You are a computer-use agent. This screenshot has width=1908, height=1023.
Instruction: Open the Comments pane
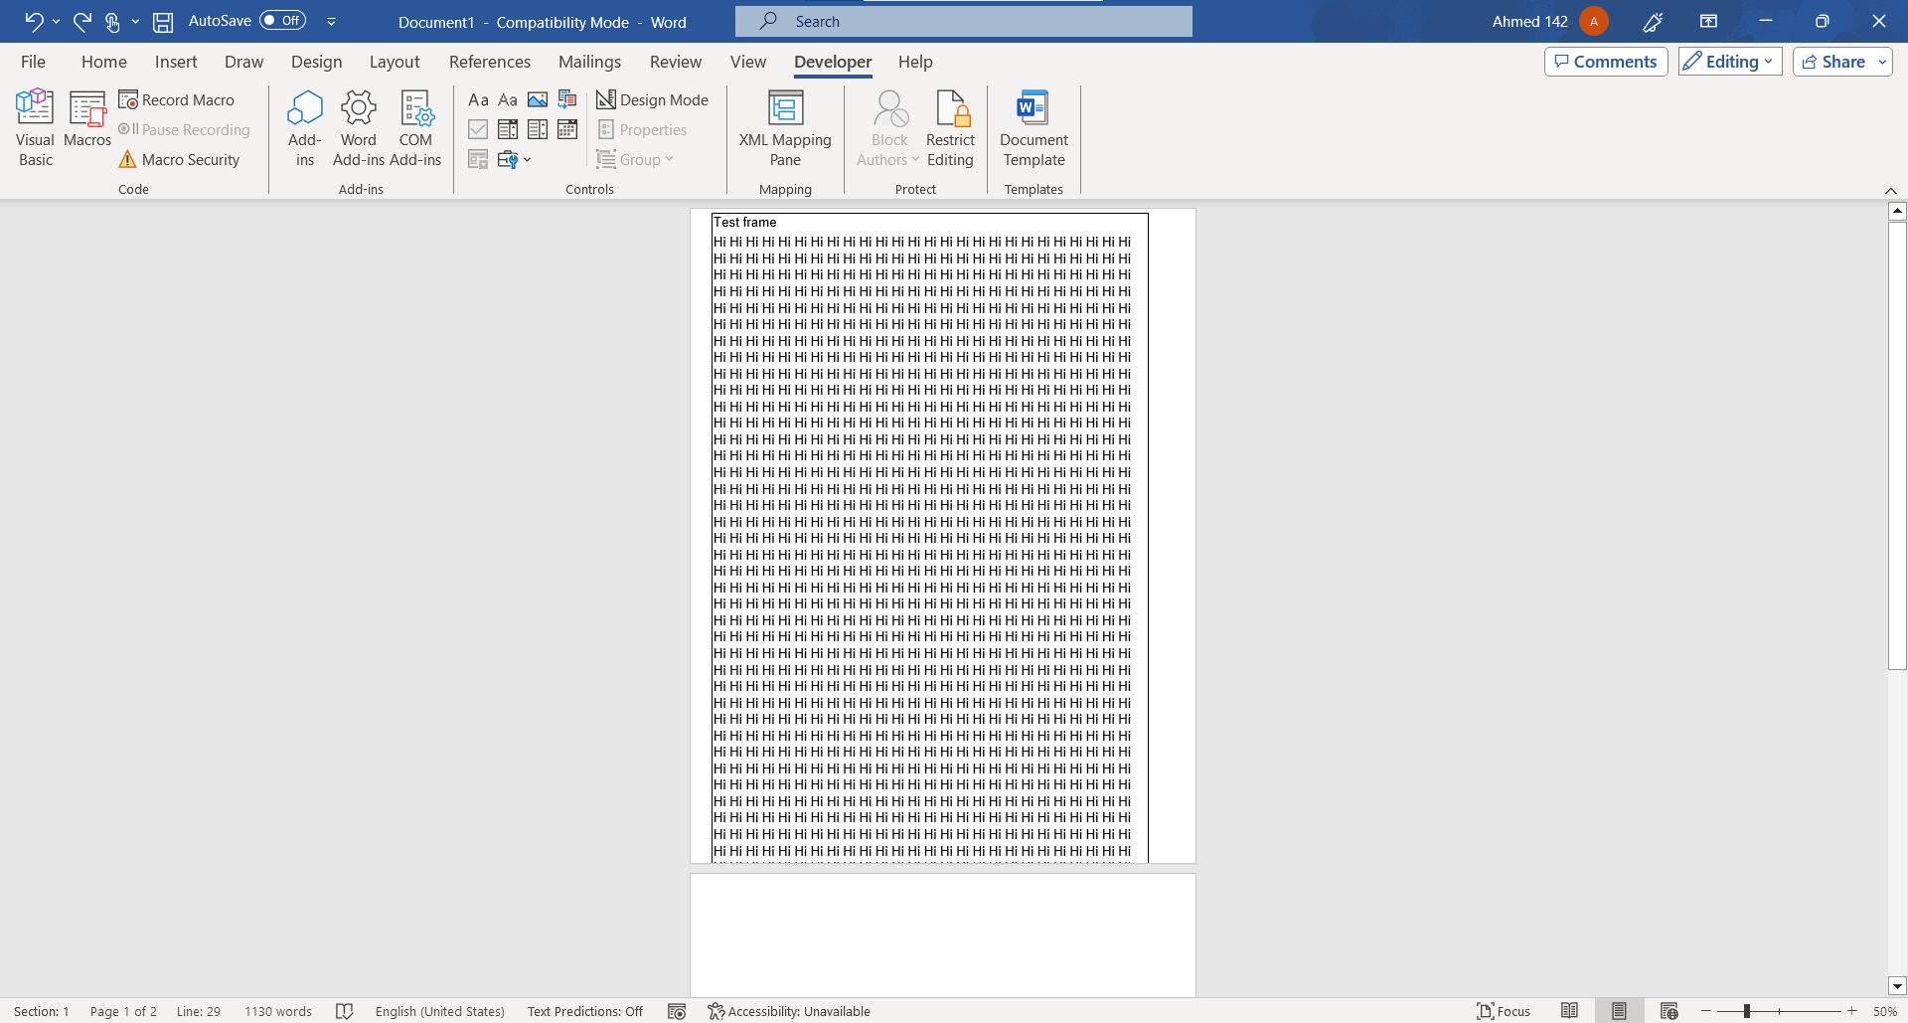[x=1606, y=62]
